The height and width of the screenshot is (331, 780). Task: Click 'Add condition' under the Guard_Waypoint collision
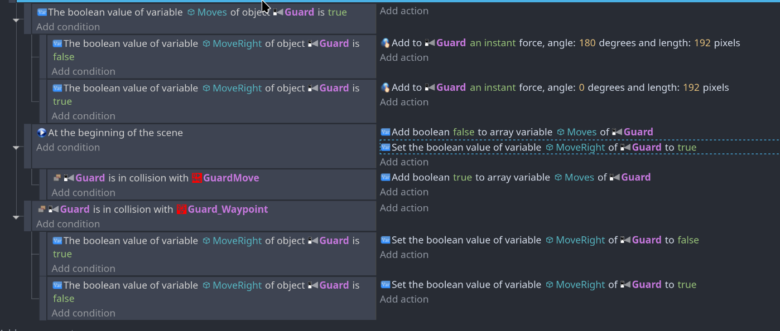pos(68,224)
